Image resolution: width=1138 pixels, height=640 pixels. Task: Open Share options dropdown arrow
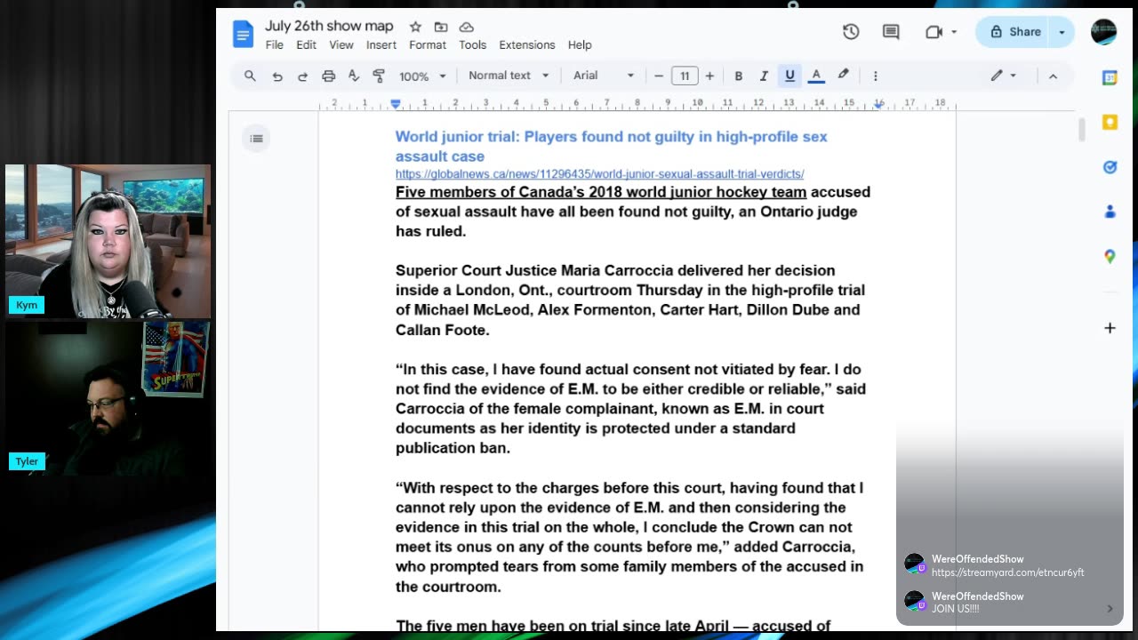(x=1062, y=32)
